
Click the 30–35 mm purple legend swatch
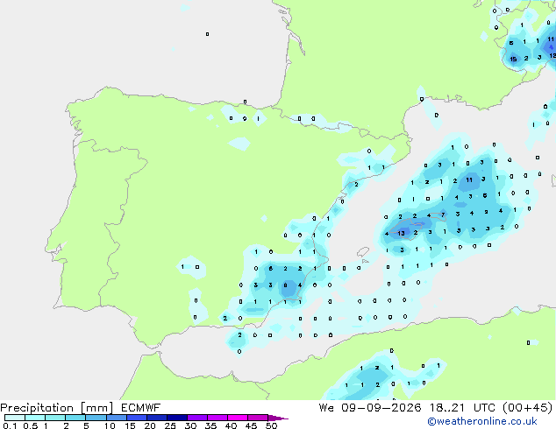[x=197, y=418]
